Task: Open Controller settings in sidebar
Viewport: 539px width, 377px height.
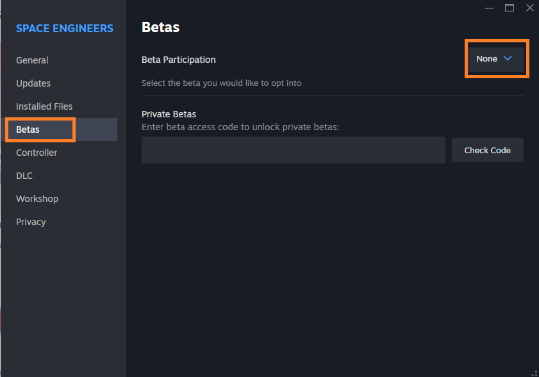Action: (x=37, y=153)
